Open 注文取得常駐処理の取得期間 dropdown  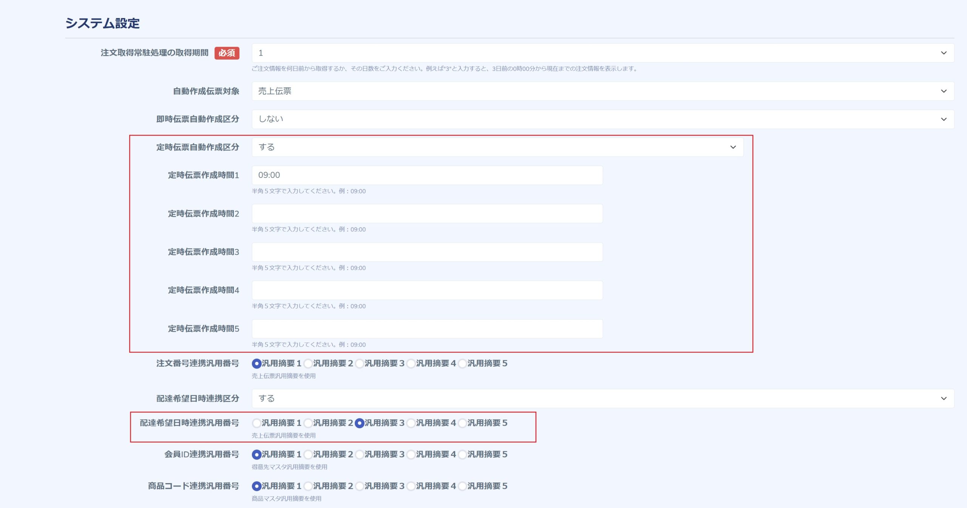tap(602, 53)
